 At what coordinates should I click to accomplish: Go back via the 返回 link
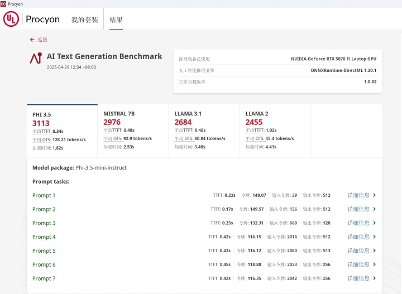pos(42,40)
